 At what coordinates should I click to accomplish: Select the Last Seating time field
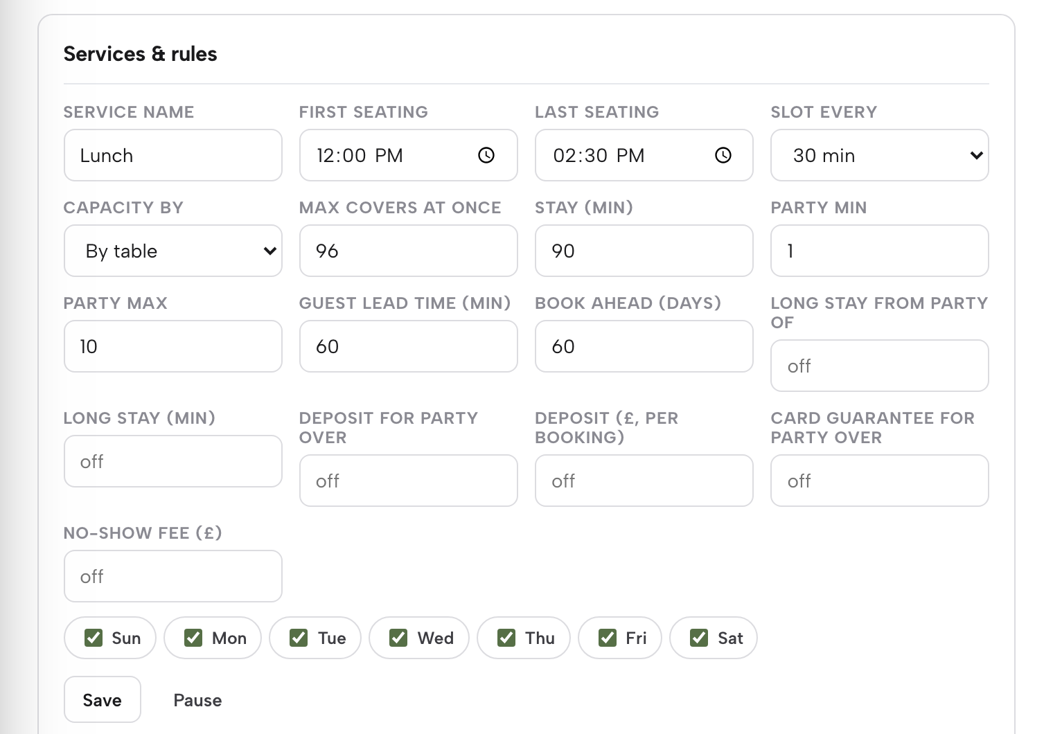[644, 155]
